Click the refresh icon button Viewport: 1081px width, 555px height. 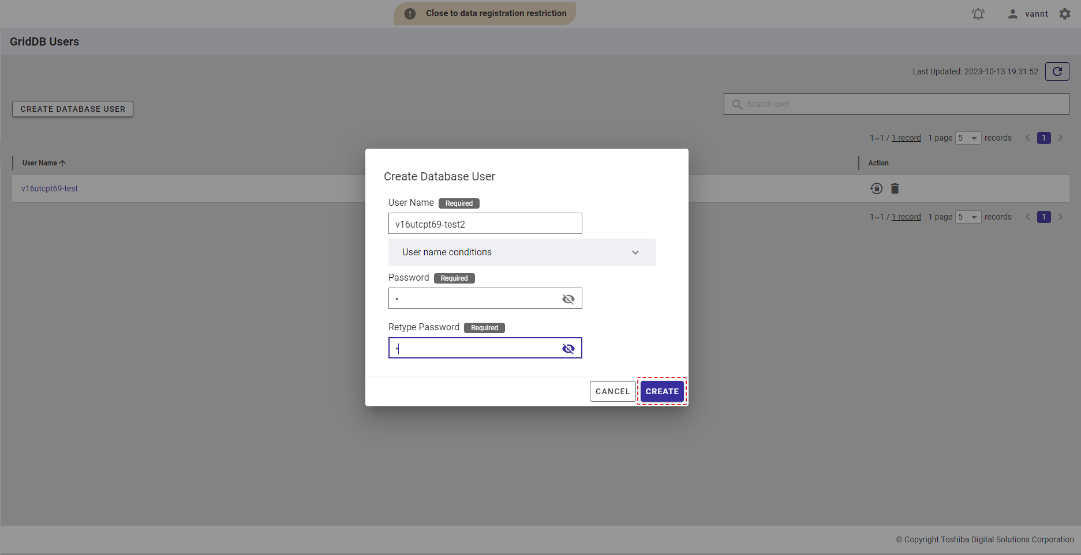pos(1057,71)
